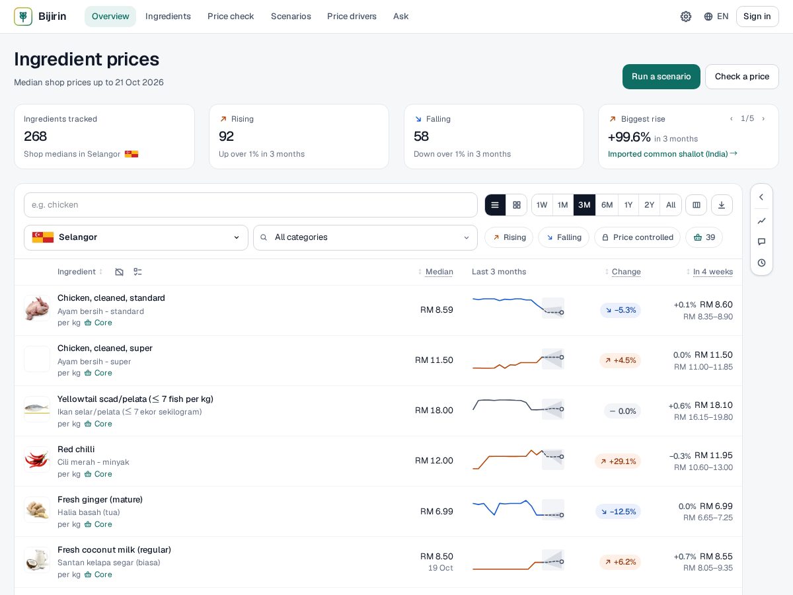This screenshot has width=793, height=595.
Task: Switch to grid view layout
Action: (517, 205)
